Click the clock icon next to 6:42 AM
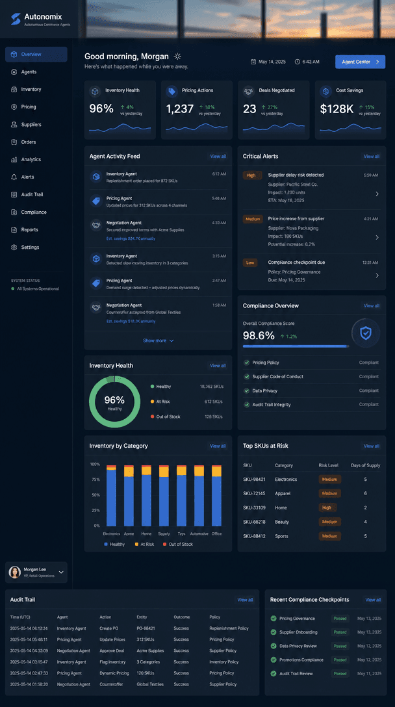The height and width of the screenshot is (707, 395). click(x=297, y=62)
